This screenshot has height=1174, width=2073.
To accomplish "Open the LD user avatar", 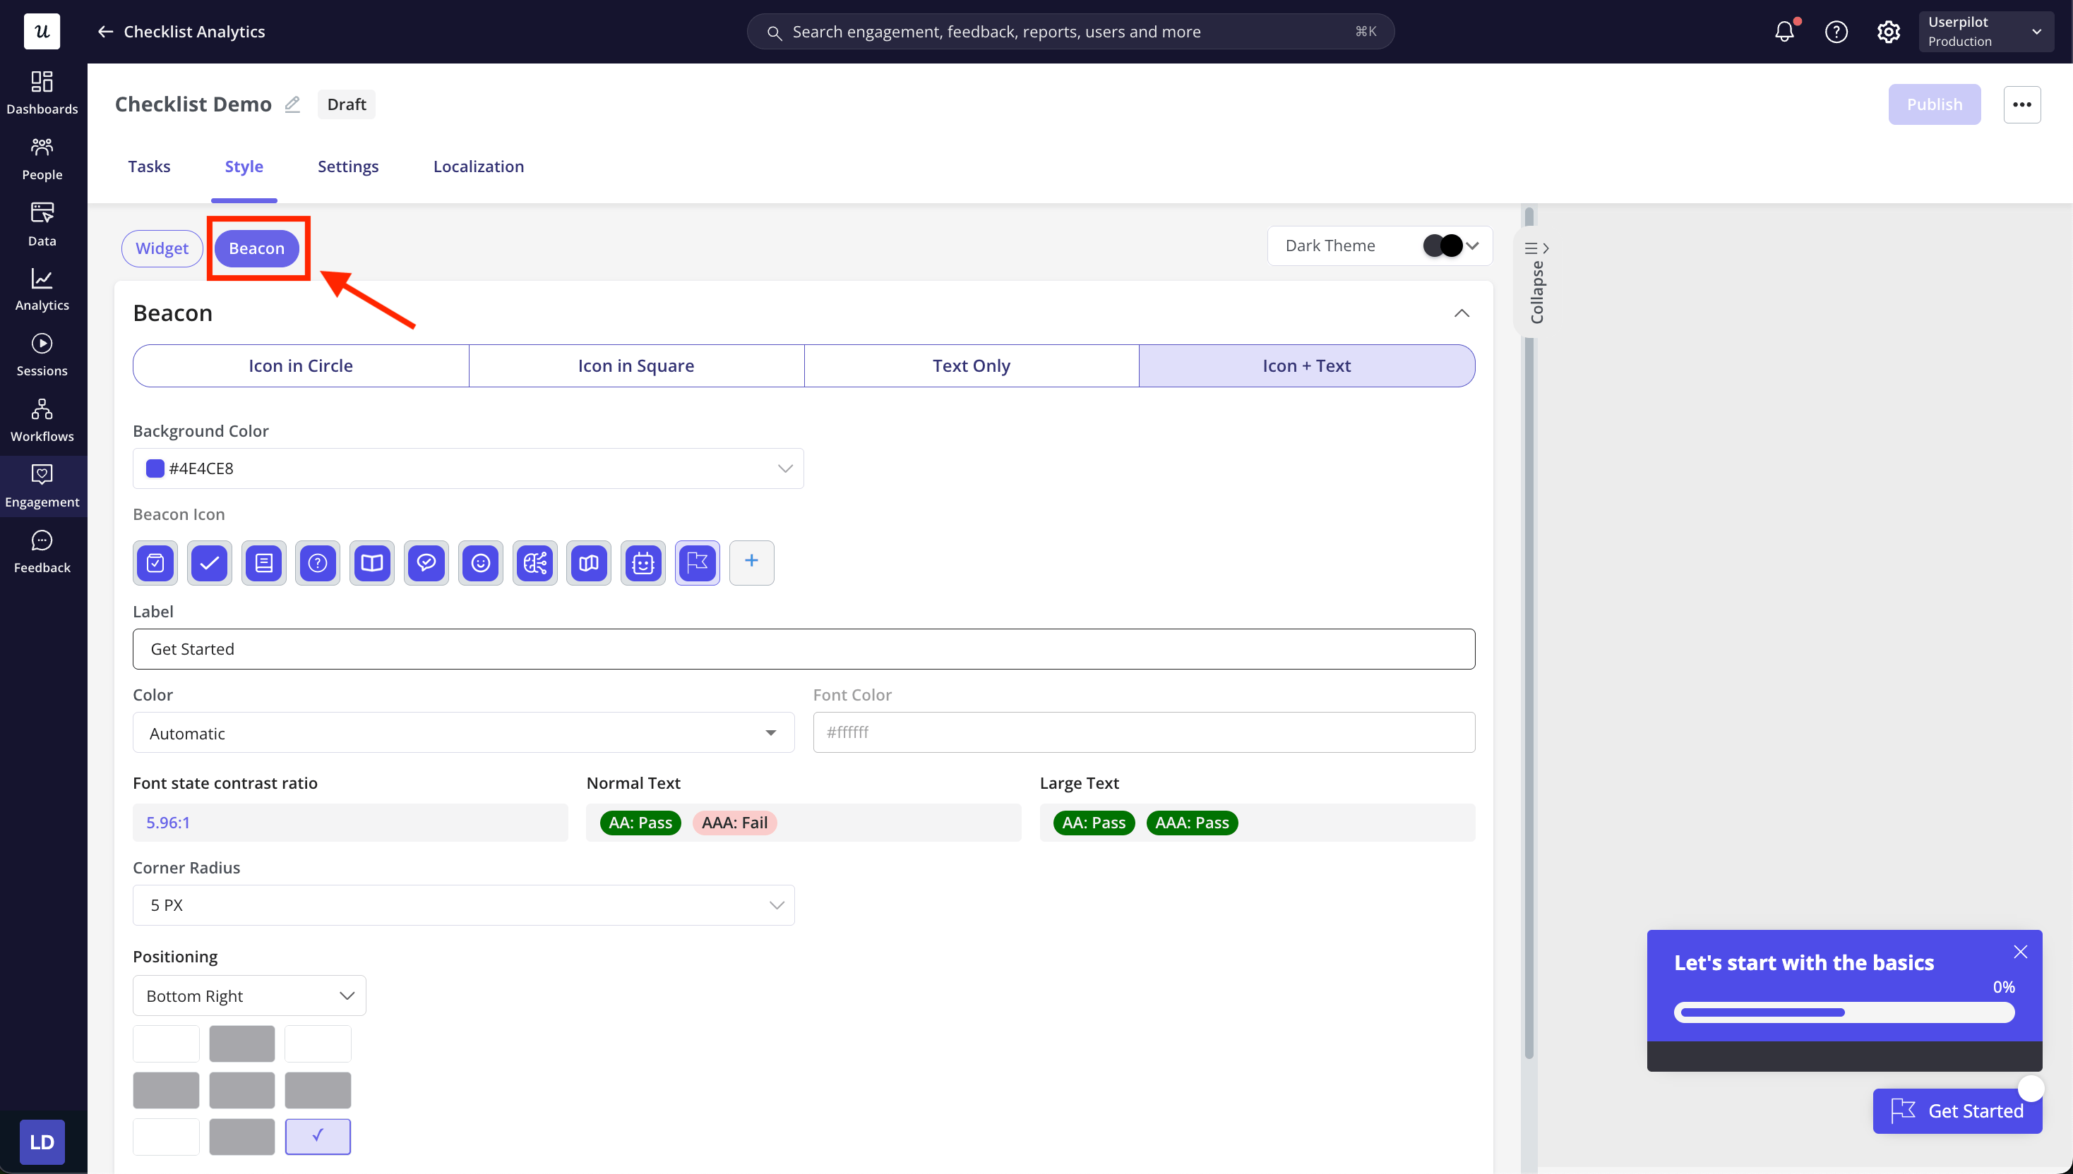I will coord(42,1142).
